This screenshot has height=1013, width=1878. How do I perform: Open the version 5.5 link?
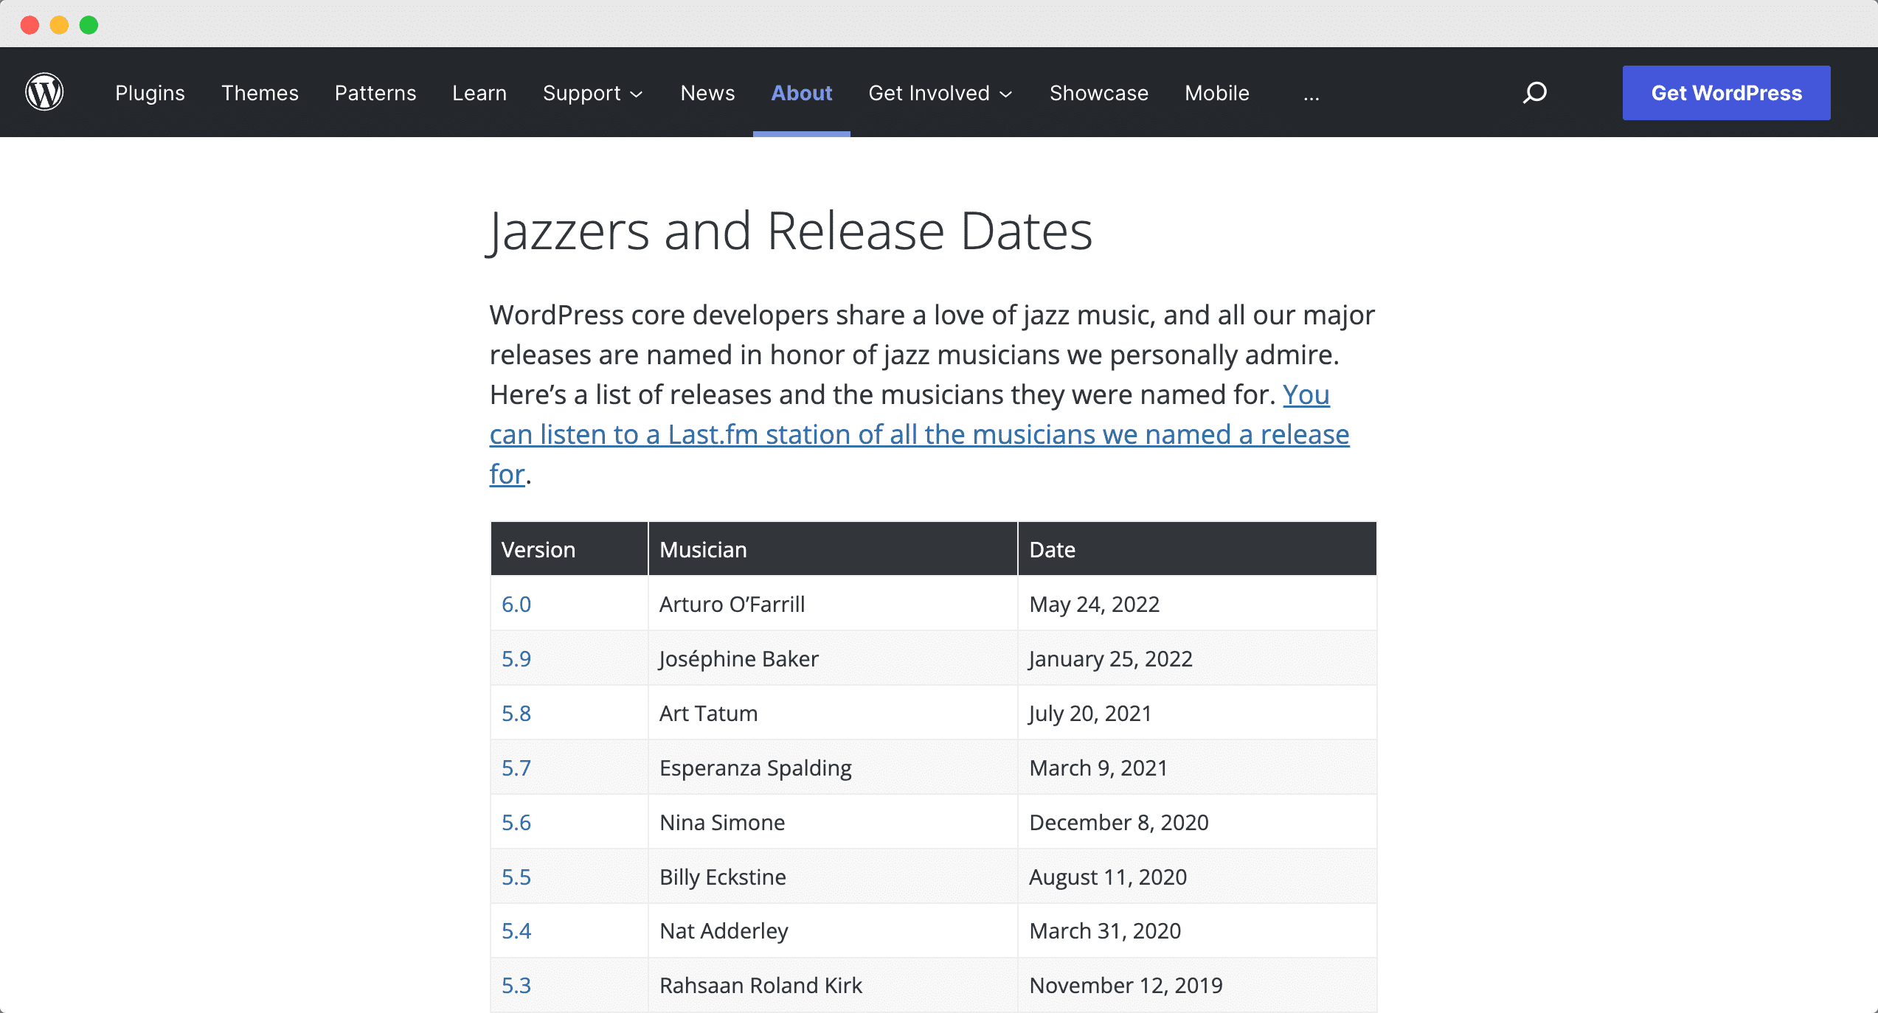click(516, 877)
